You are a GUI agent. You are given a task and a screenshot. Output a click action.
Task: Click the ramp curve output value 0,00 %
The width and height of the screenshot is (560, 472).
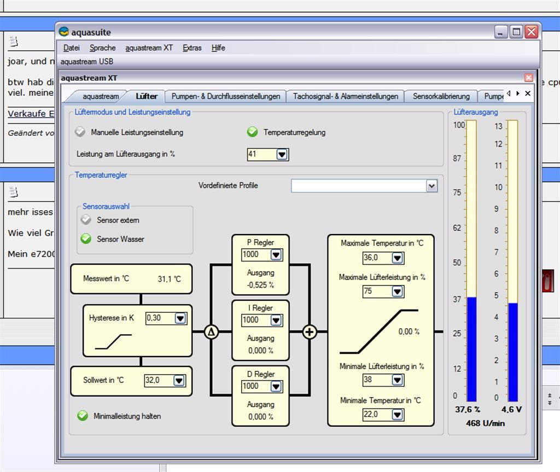coord(409,331)
